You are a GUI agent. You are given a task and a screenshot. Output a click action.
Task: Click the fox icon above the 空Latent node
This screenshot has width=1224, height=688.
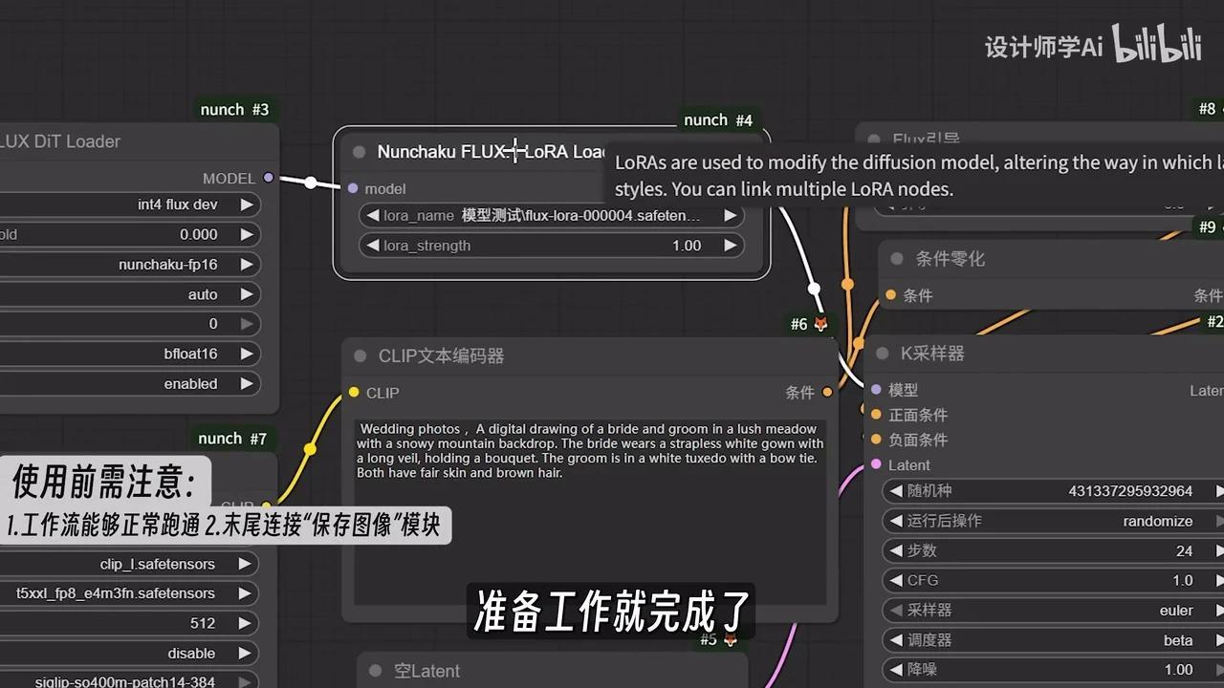pyautogui.click(x=730, y=639)
